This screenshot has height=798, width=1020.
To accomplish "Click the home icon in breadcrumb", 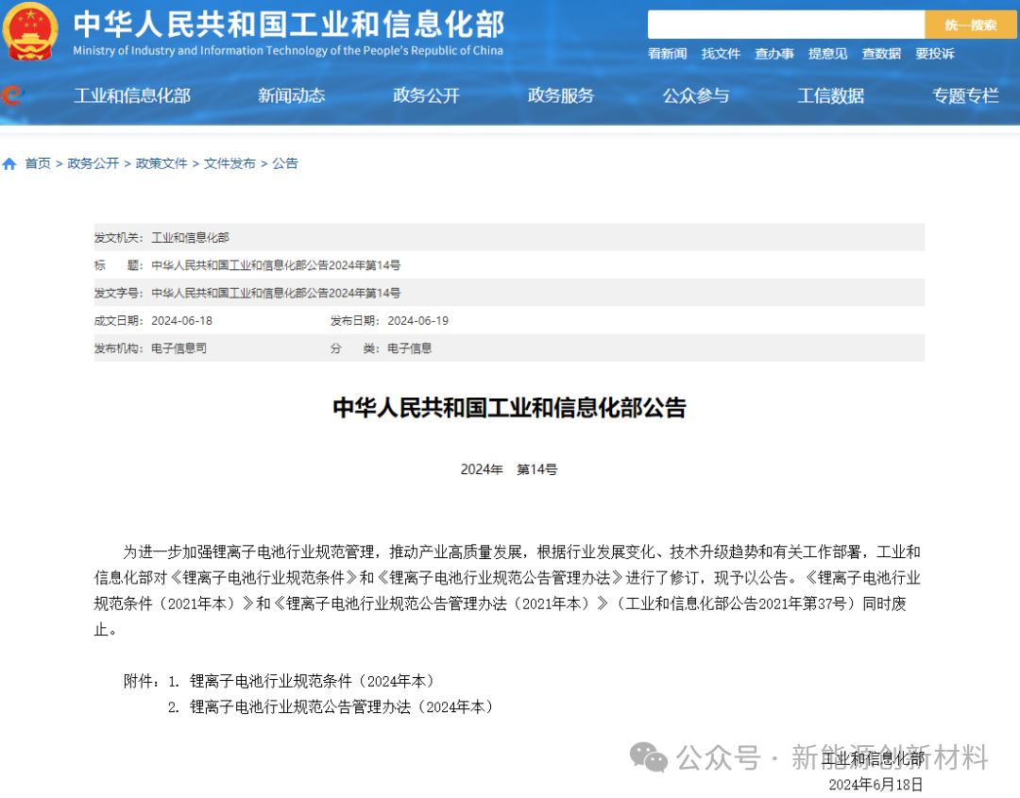I will pyautogui.click(x=9, y=164).
